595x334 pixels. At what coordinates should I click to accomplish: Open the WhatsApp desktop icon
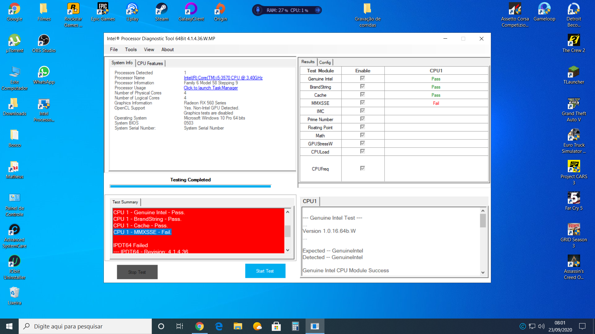pyautogui.click(x=44, y=75)
